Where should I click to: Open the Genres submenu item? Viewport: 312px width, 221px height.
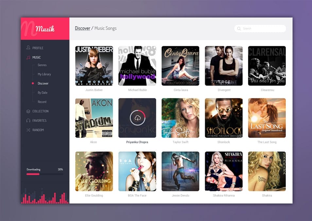42,65
